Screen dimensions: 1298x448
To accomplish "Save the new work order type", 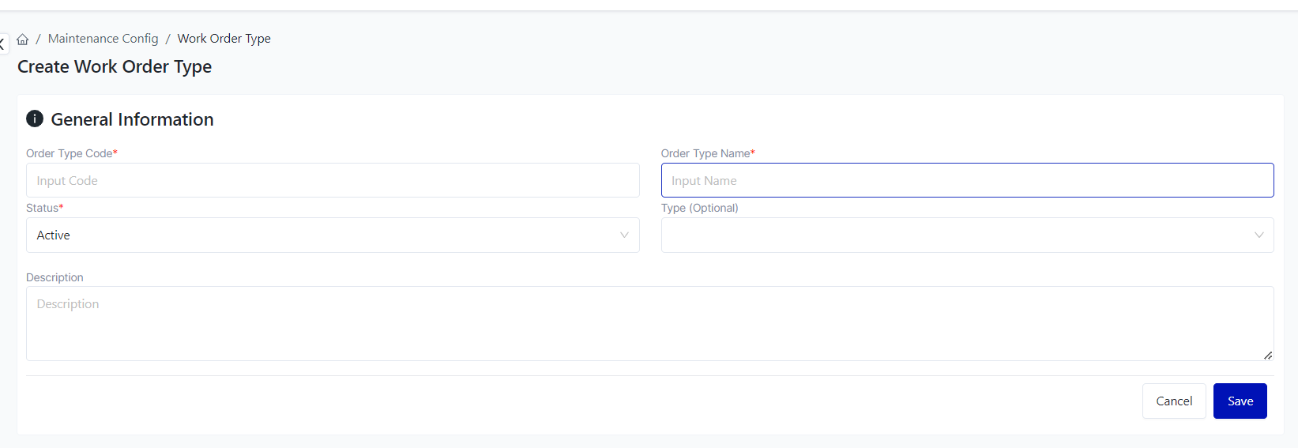I will pos(1240,401).
